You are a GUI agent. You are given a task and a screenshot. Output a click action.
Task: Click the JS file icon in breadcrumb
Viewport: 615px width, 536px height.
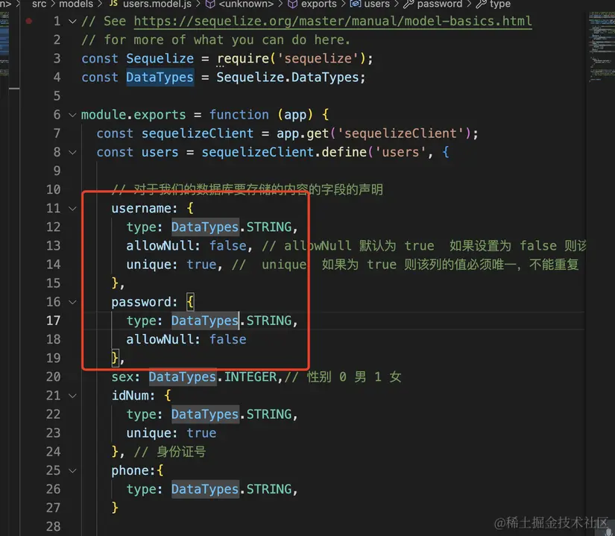(113, 4)
